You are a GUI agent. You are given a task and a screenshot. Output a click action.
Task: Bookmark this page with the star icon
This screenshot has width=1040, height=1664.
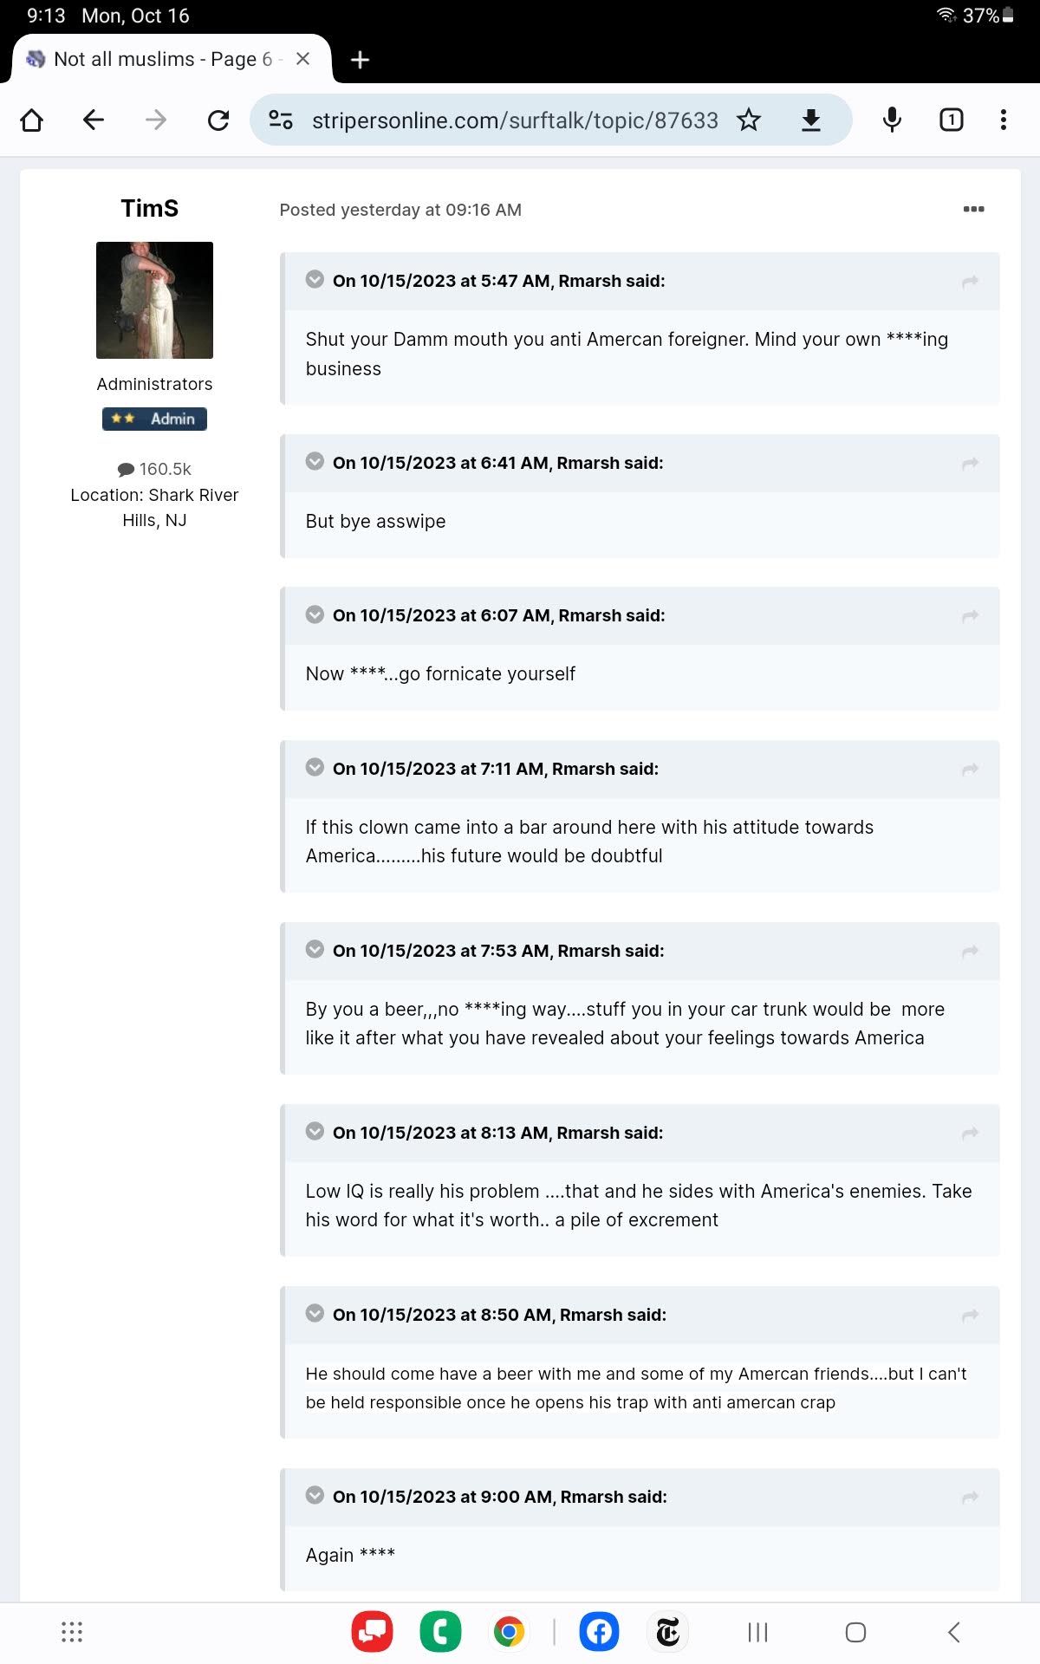(x=749, y=120)
